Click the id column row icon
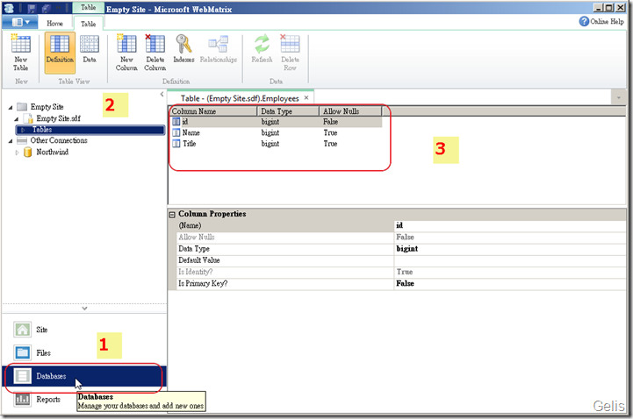 coord(176,122)
